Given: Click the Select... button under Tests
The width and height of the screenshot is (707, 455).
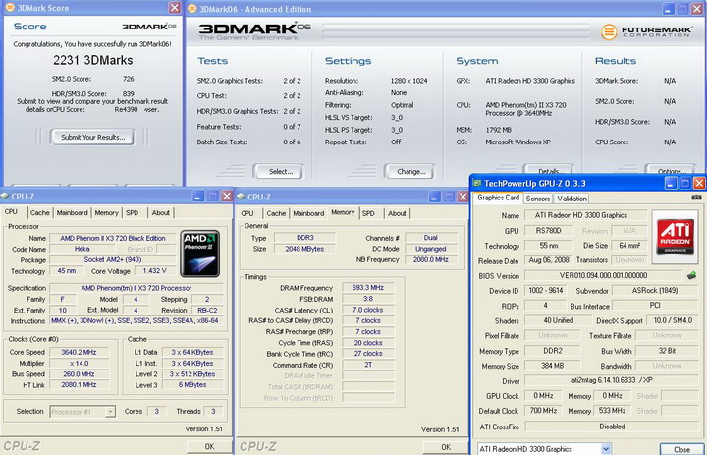Looking at the screenshot, I should [281, 172].
